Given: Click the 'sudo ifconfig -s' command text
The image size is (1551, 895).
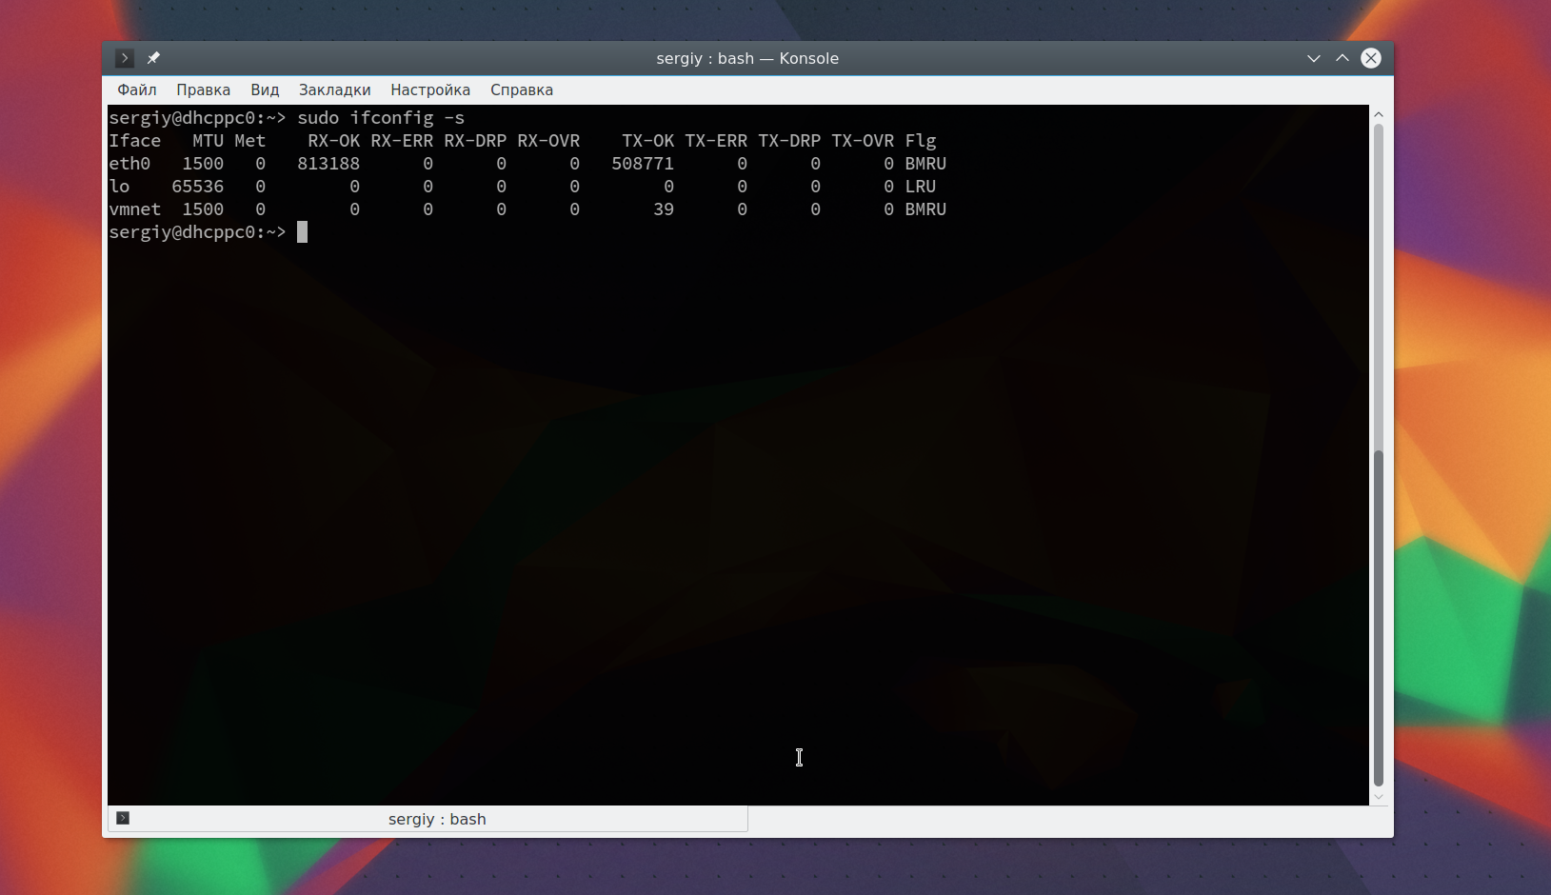Looking at the screenshot, I should click(381, 118).
